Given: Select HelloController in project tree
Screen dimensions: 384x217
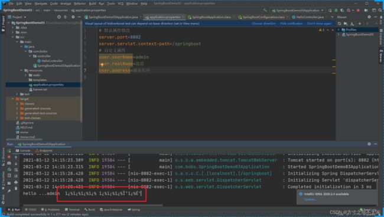Looking at the screenshot, I should [50, 61].
